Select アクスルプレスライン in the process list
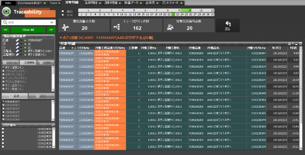The width and height of the screenshot is (305, 155). pos(15,71)
